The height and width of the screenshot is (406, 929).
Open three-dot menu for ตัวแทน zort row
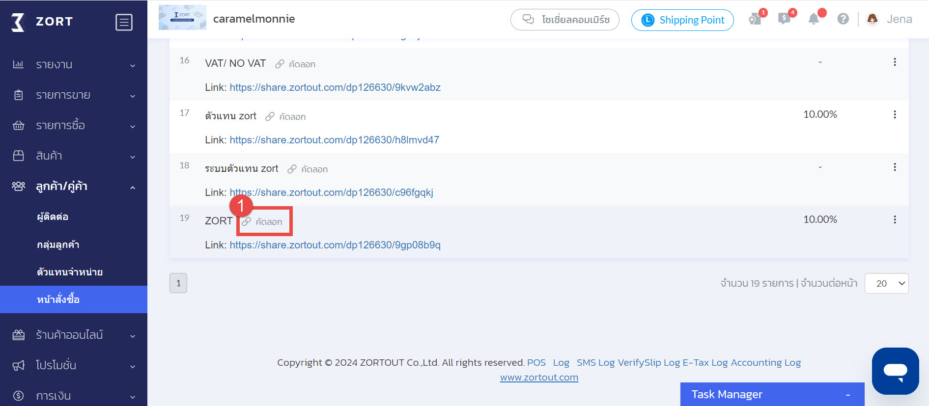tap(895, 114)
